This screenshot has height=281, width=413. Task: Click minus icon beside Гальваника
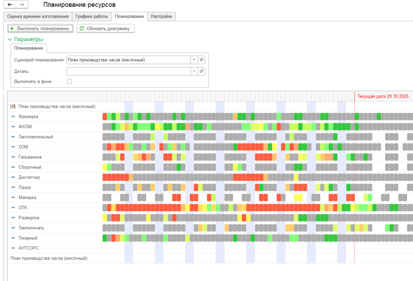[x=13, y=157]
